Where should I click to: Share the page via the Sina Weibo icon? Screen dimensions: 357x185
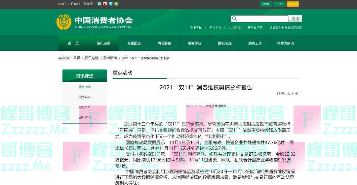pyautogui.click(x=105, y=4)
